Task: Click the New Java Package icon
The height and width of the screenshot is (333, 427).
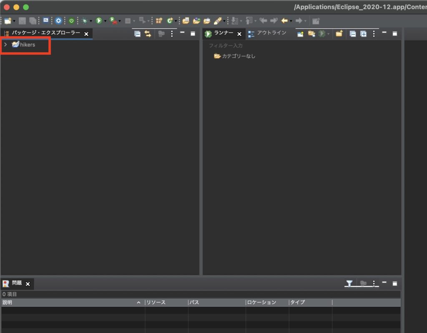Action: pos(159,21)
